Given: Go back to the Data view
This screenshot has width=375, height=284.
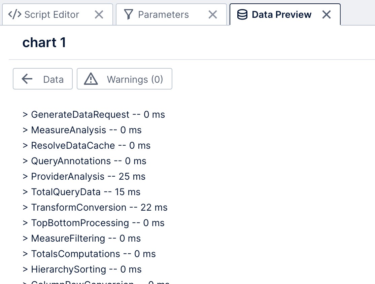Looking at the screenshot, I should (43, 79).
